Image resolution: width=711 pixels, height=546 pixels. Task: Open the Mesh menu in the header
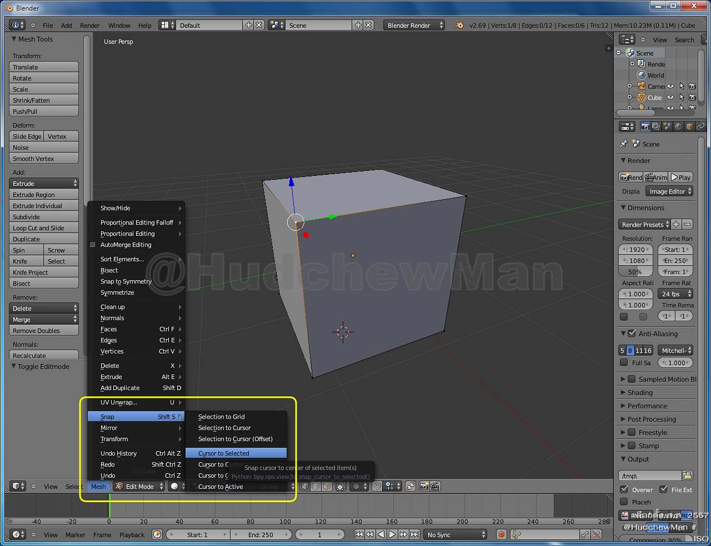coord(98,487)
